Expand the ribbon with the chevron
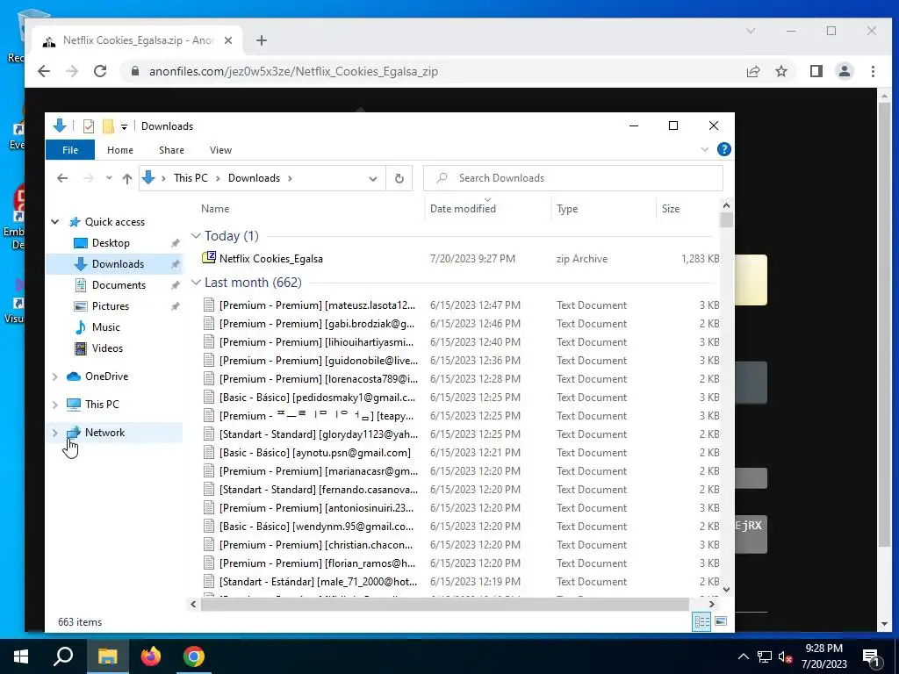The height and width of the screenshot is (674, 899). [705, 149]
